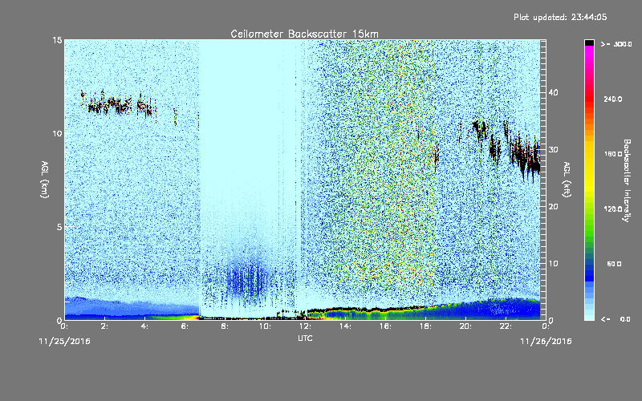Click the 60.0 colorbar label
642x401 pixels.
pos(614,264)
